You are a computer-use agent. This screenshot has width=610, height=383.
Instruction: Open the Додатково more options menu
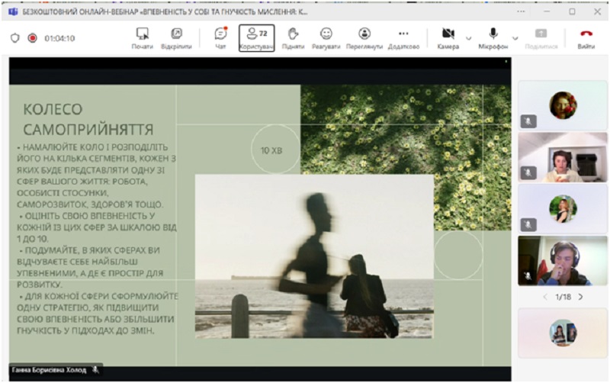pos(403,37)
